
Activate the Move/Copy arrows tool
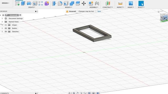click(84, 3)
